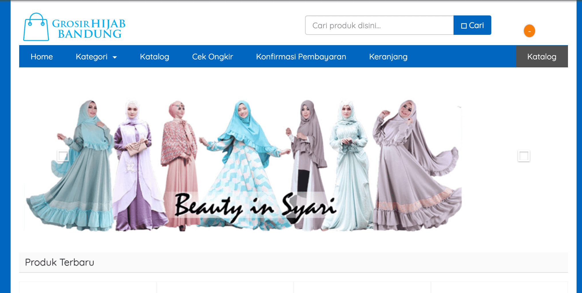Go to previous slide with left carousel arrow
This screenshot has height=293, width=582.
point(63,156)
